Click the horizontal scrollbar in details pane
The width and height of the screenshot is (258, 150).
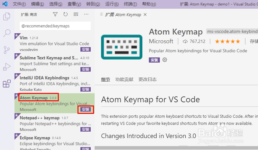click(176, 148)
